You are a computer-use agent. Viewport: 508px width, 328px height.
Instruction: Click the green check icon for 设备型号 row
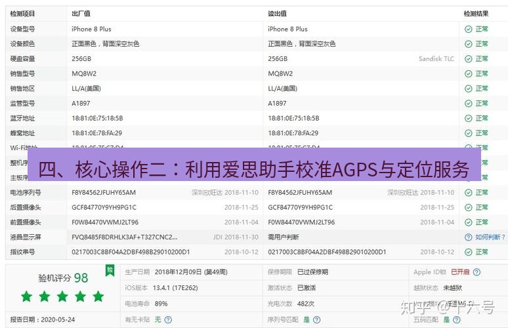click(x=468, y=29)
